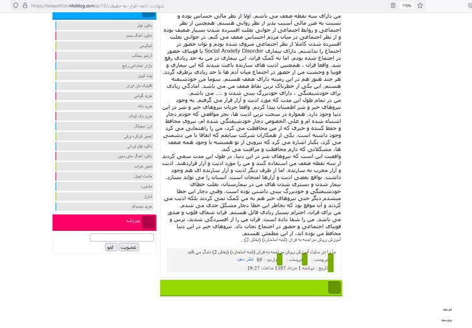Bookmark this page with the star icon
Image resolution: width=472 pixels, height=328 pixels.
click(x=421, y=6)
